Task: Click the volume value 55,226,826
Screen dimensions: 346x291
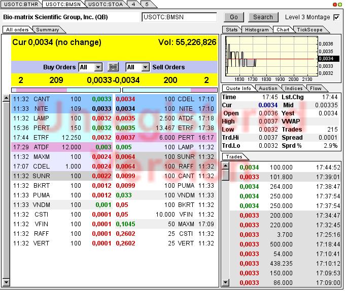Action: [x=196, y=43]
